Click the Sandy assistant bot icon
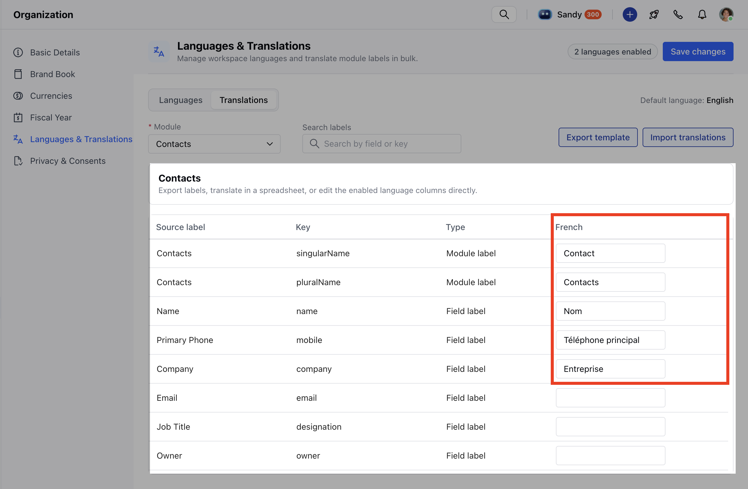This screenshot has height=489, width=748. (545, 14)
